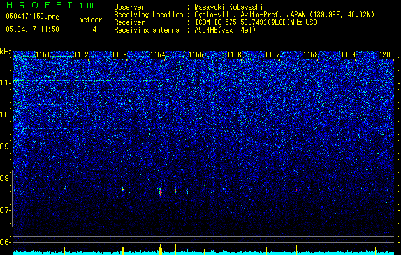Click the receiver line ICOM IC-575 53.7492 MHz

(256, 22)
